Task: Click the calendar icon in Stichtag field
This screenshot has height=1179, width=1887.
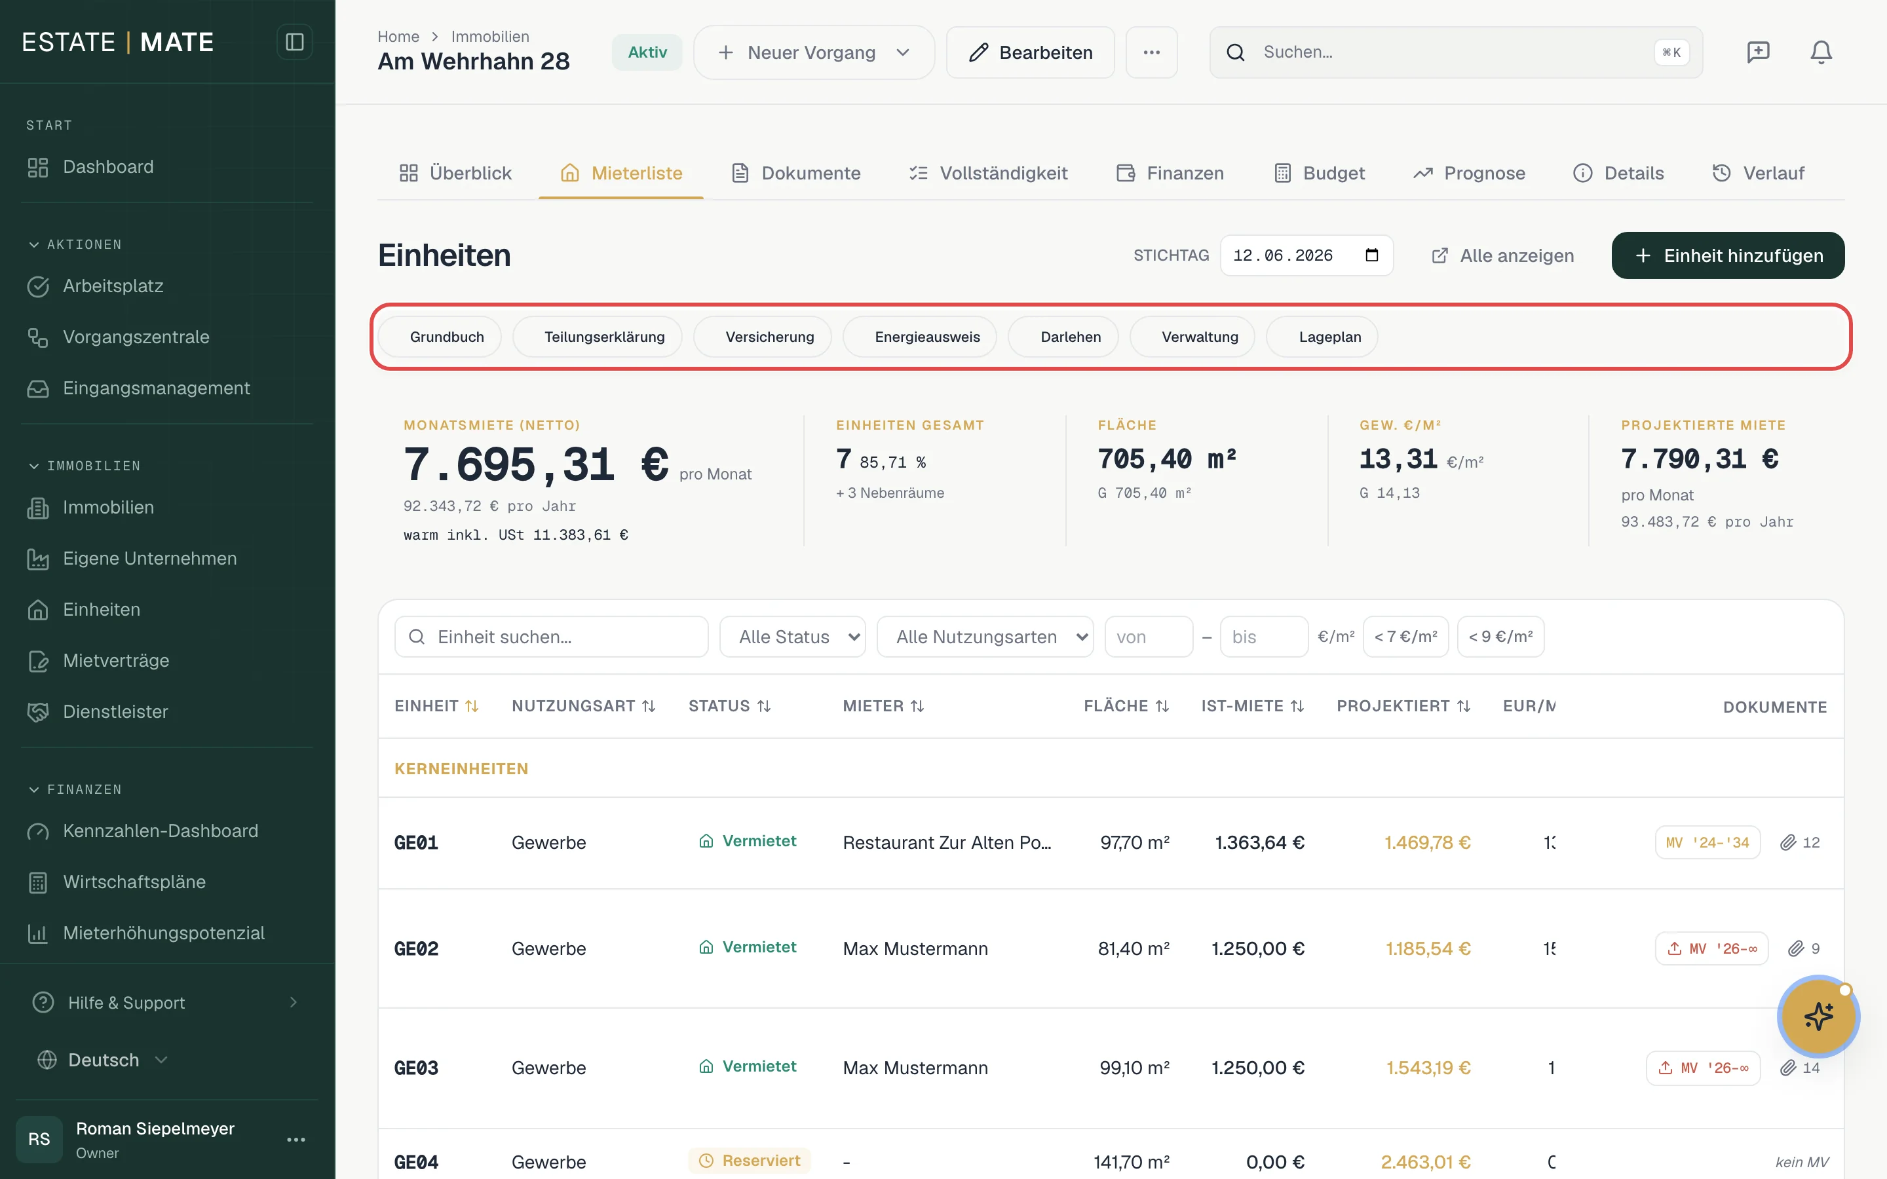Action: pyautogui.click(x=1371, y=255)
